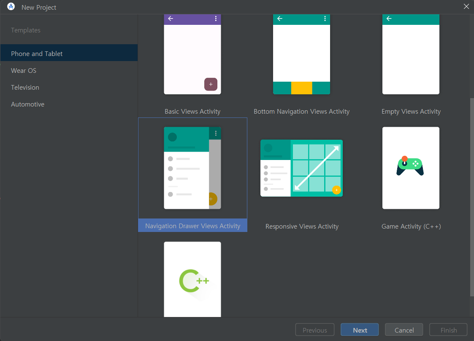
Task: Select the Basic Views Activity template thumbnail
Action: (x=192, y=54)
